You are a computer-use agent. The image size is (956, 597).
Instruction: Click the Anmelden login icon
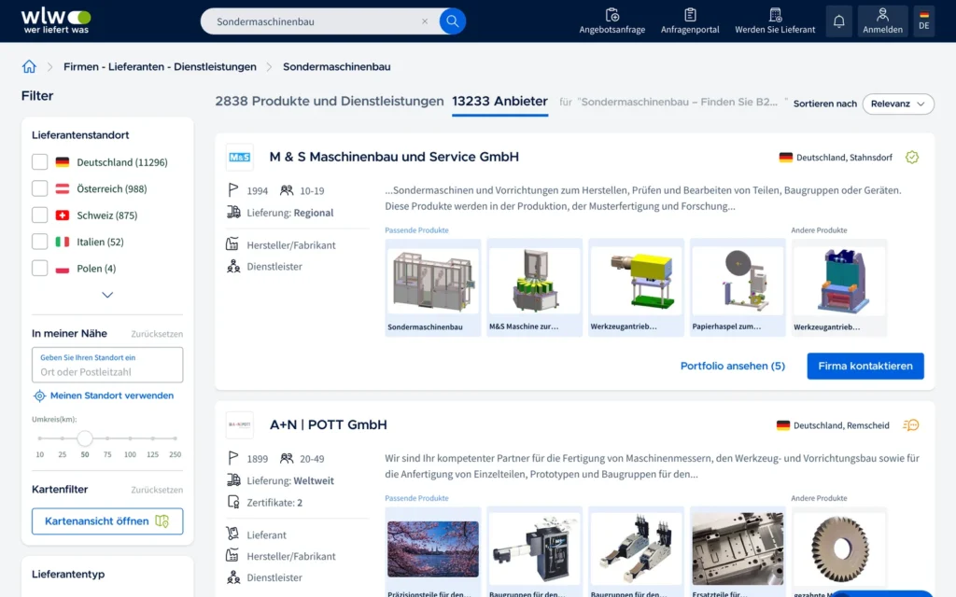882,21
